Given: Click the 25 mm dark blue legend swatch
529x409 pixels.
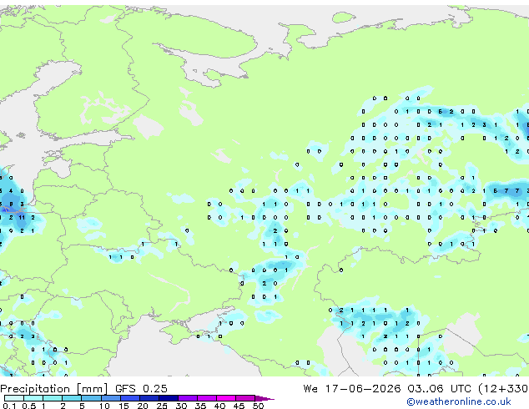Looking at the screenshot, I should click(169, 398).
